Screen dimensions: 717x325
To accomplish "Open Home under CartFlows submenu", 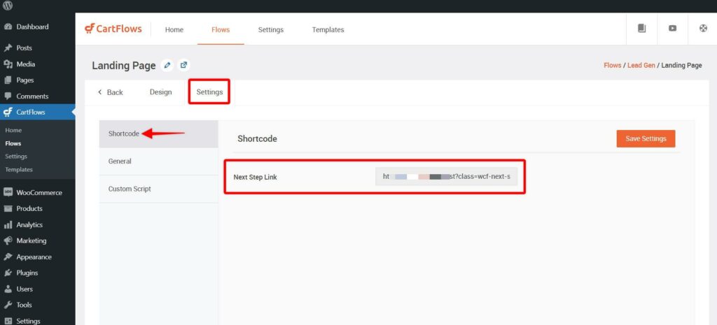I will click(13, 130).
